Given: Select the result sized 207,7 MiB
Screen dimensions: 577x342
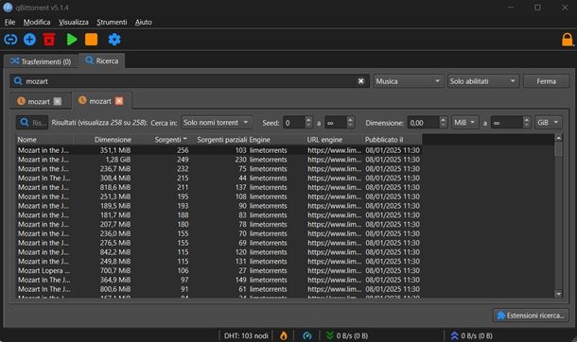Looking at the screenshot, I should pyautogui.click(x=219, y=224).
